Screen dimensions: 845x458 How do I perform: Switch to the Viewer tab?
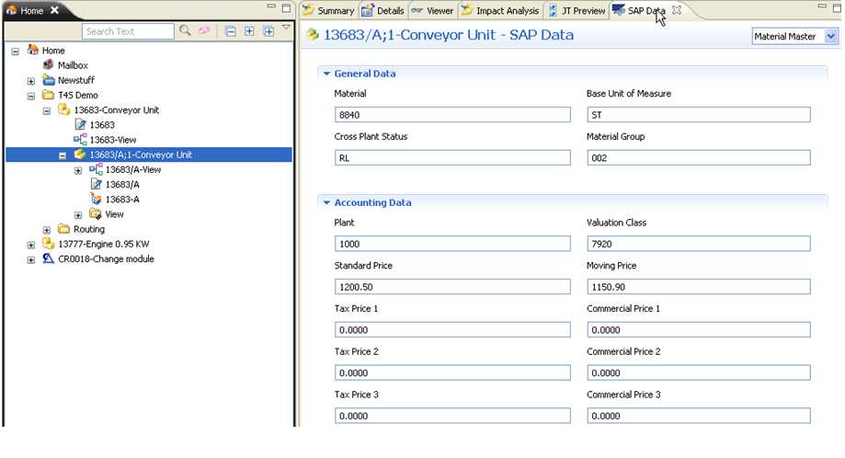433,10
